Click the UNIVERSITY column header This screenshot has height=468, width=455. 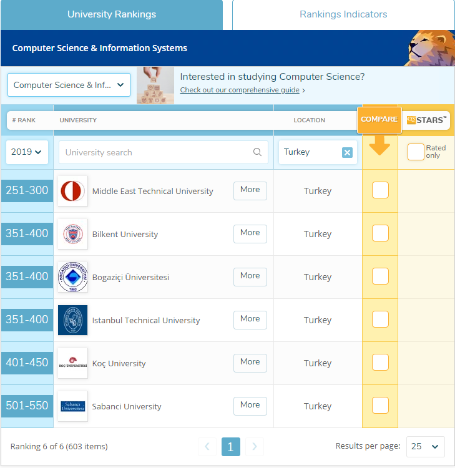78,120
